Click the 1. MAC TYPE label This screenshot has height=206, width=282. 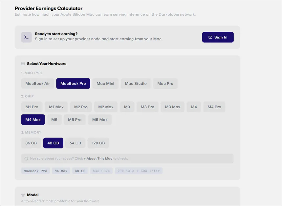tap(32, 73)
